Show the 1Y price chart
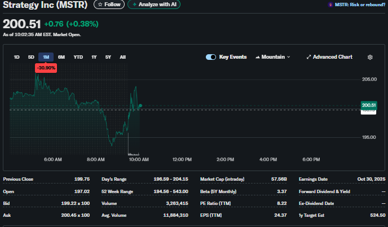 pyautogui.click(x=94, y=57)
